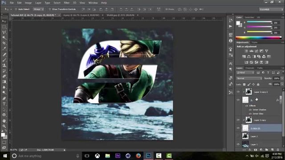Select the Move tool in the toolbox
The image size is (285, 160).
4,21
